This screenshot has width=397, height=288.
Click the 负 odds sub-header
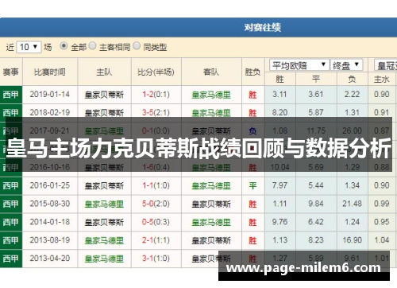pos(352,79)
